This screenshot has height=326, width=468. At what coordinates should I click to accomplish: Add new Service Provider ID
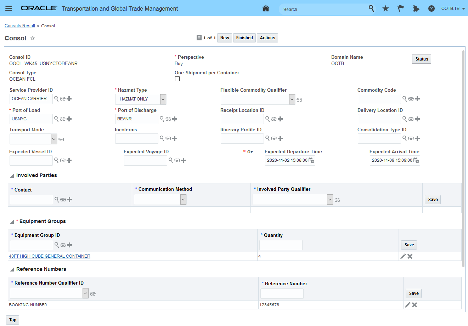point(69,99)
